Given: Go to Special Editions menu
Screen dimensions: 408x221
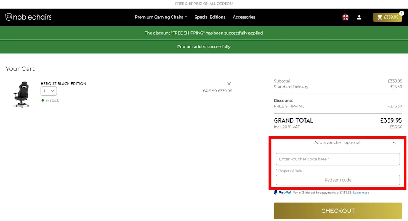Looking at the screenshot, I should [210, 17].
